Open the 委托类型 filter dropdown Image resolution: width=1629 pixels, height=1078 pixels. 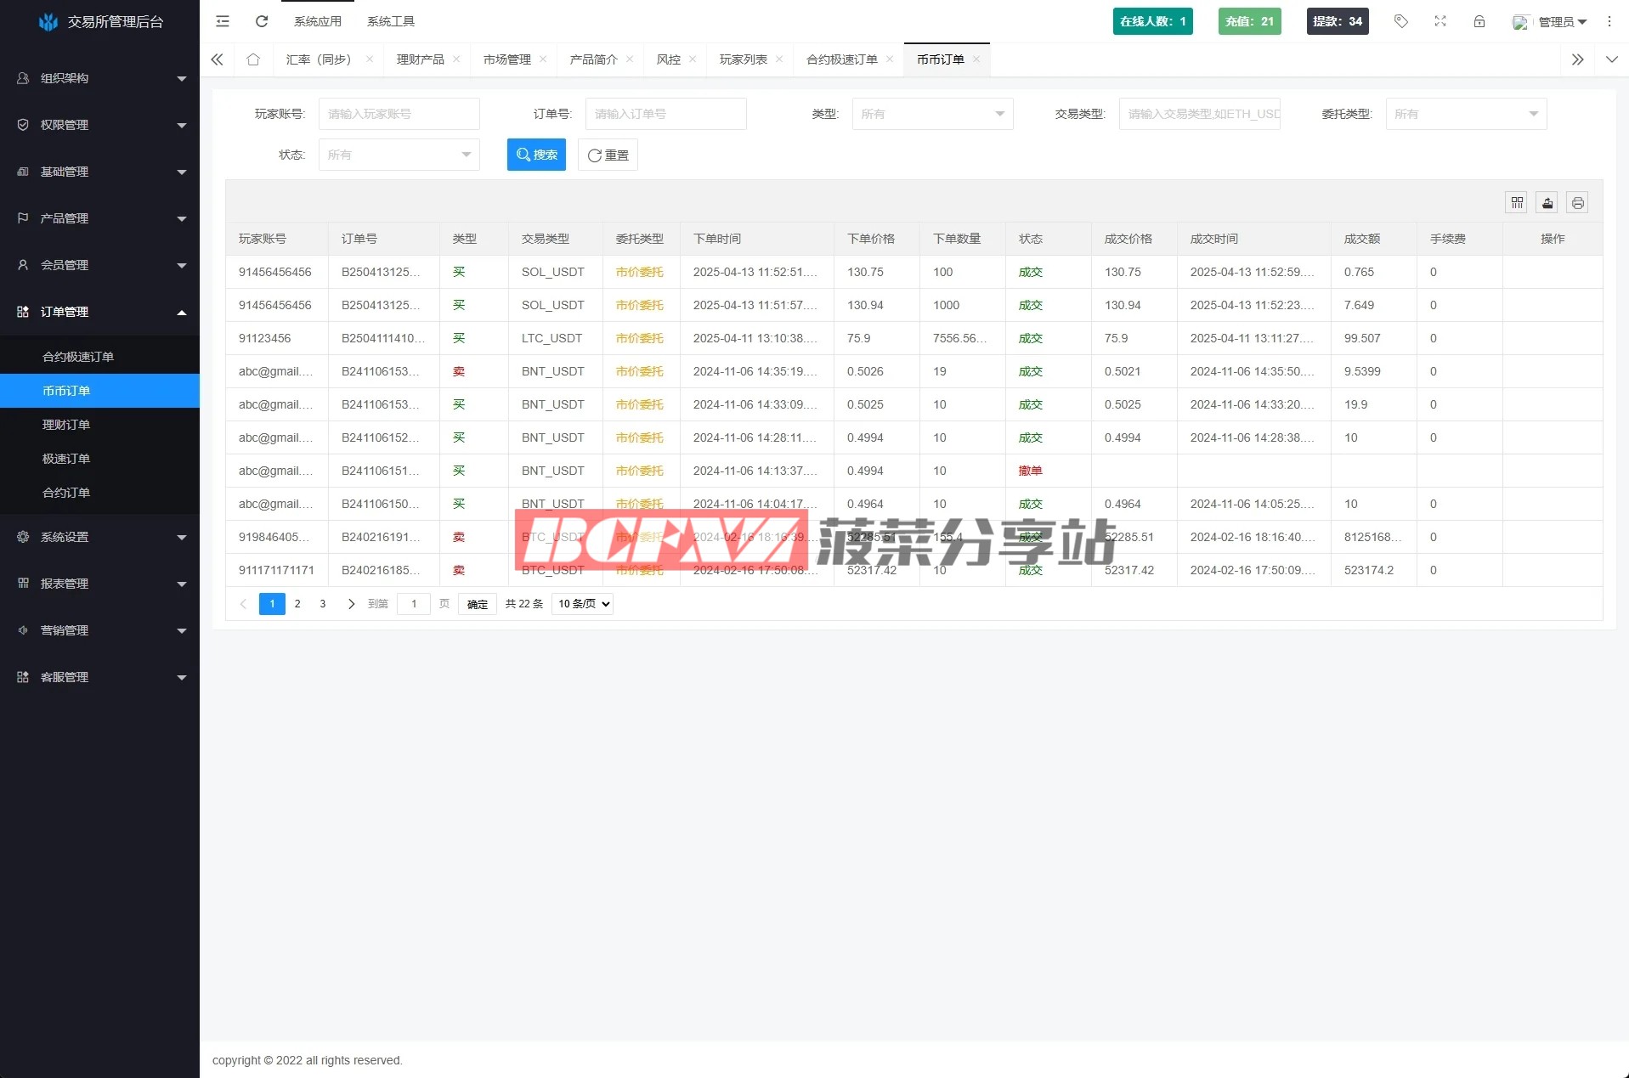click(x=1466, y=114)
